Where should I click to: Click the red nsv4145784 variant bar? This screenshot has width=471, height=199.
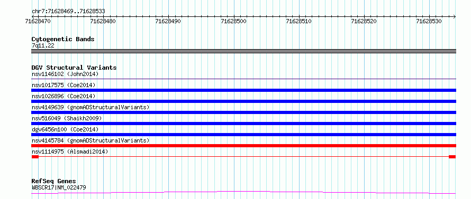pyautogui.click(x=243, y=146)
